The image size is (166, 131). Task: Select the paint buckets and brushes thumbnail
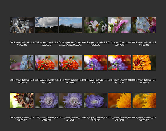click(22, 25)
